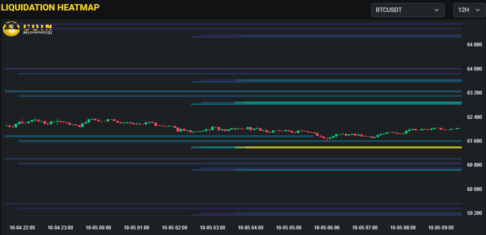This screenshot has width=486, height=235.
Task: Click the chevron arrow beside BTCUSDT
Action: 436,10
